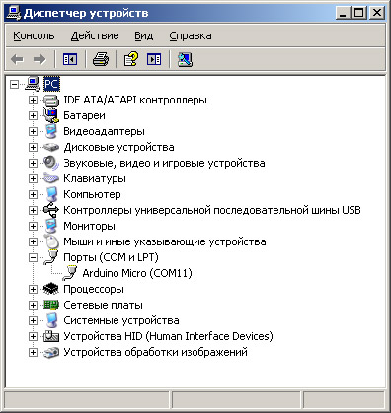
Task: Click the USB controllers icon
Action: (x=51, y=210)
